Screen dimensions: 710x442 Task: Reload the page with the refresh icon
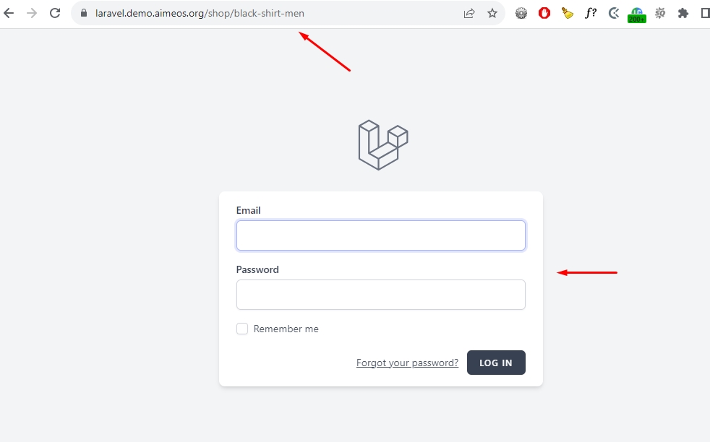pos(55,13)
